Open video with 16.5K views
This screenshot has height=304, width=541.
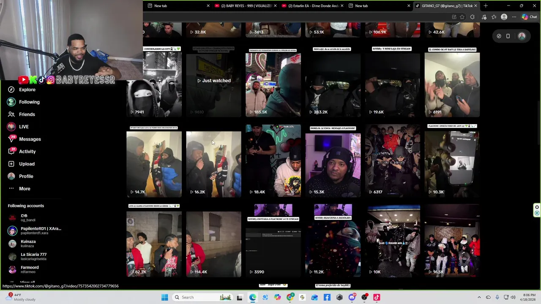click(x=452, y=241)
